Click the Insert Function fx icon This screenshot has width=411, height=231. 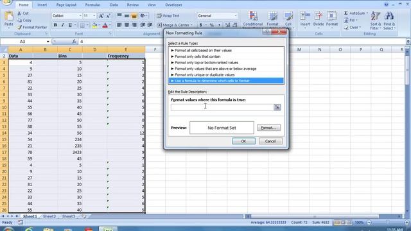(74, 41)
